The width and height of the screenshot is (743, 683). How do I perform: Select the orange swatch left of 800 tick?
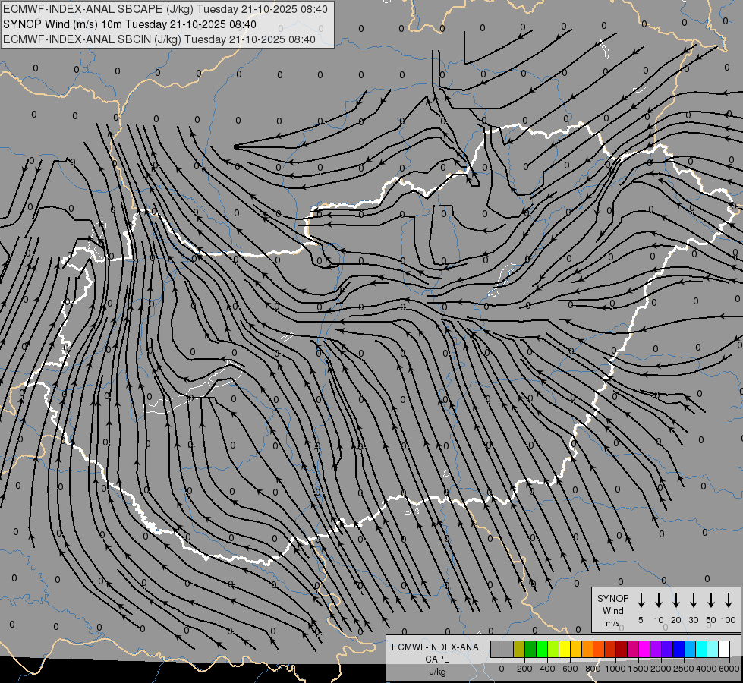(x=587, y=649)
